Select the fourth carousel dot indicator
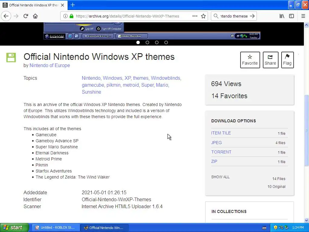The image size is (309, 232). [166, 42]
